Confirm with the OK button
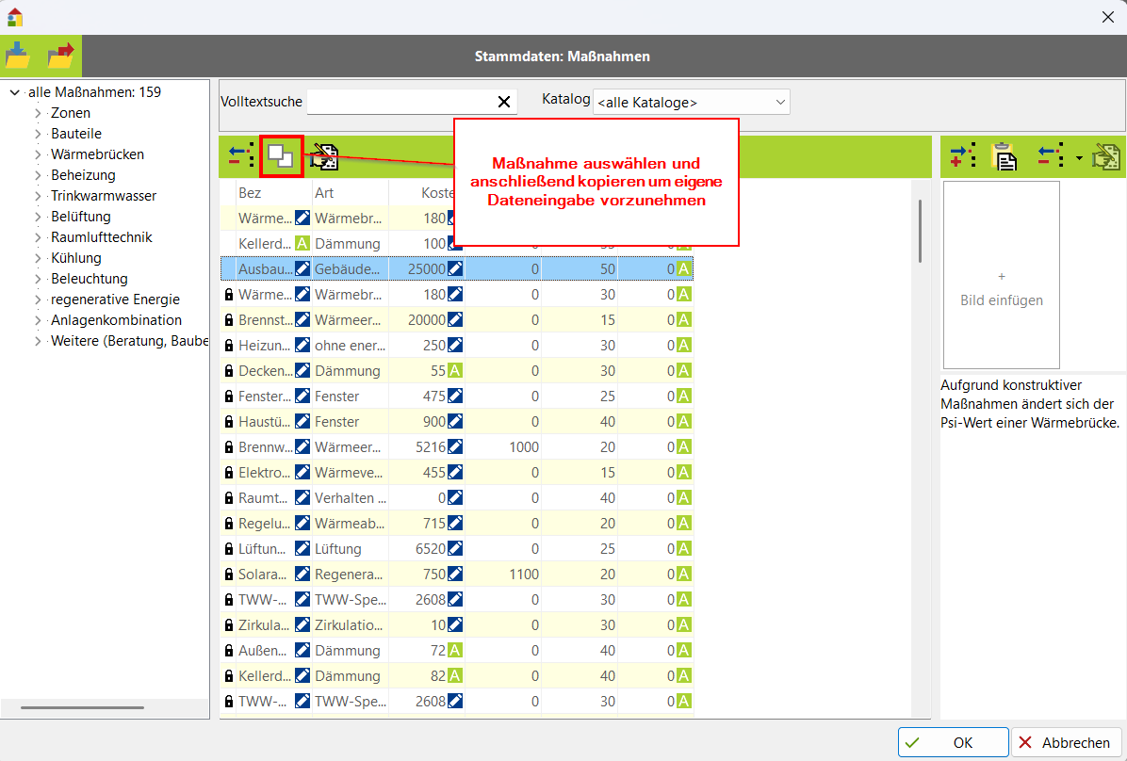 click(x=953, y=742)
